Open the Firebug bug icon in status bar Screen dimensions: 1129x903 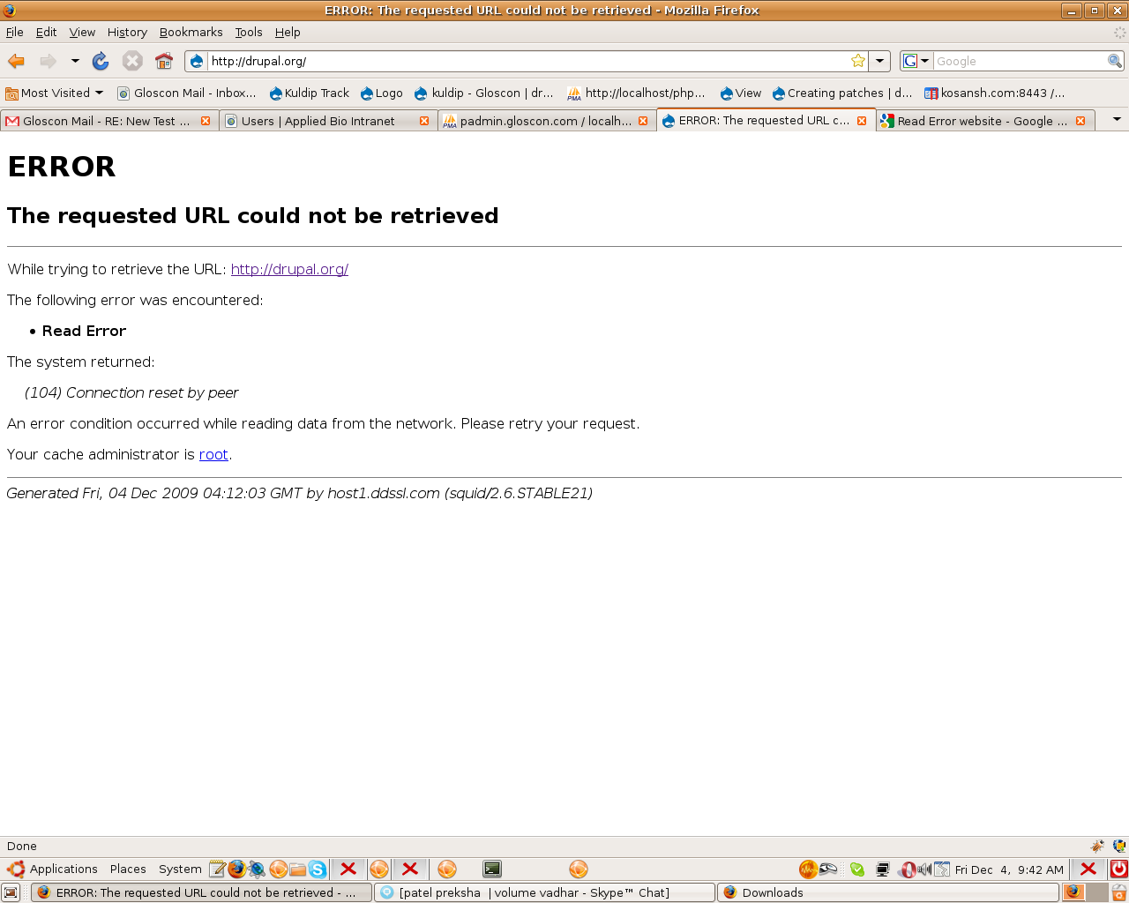(1097, 846)
